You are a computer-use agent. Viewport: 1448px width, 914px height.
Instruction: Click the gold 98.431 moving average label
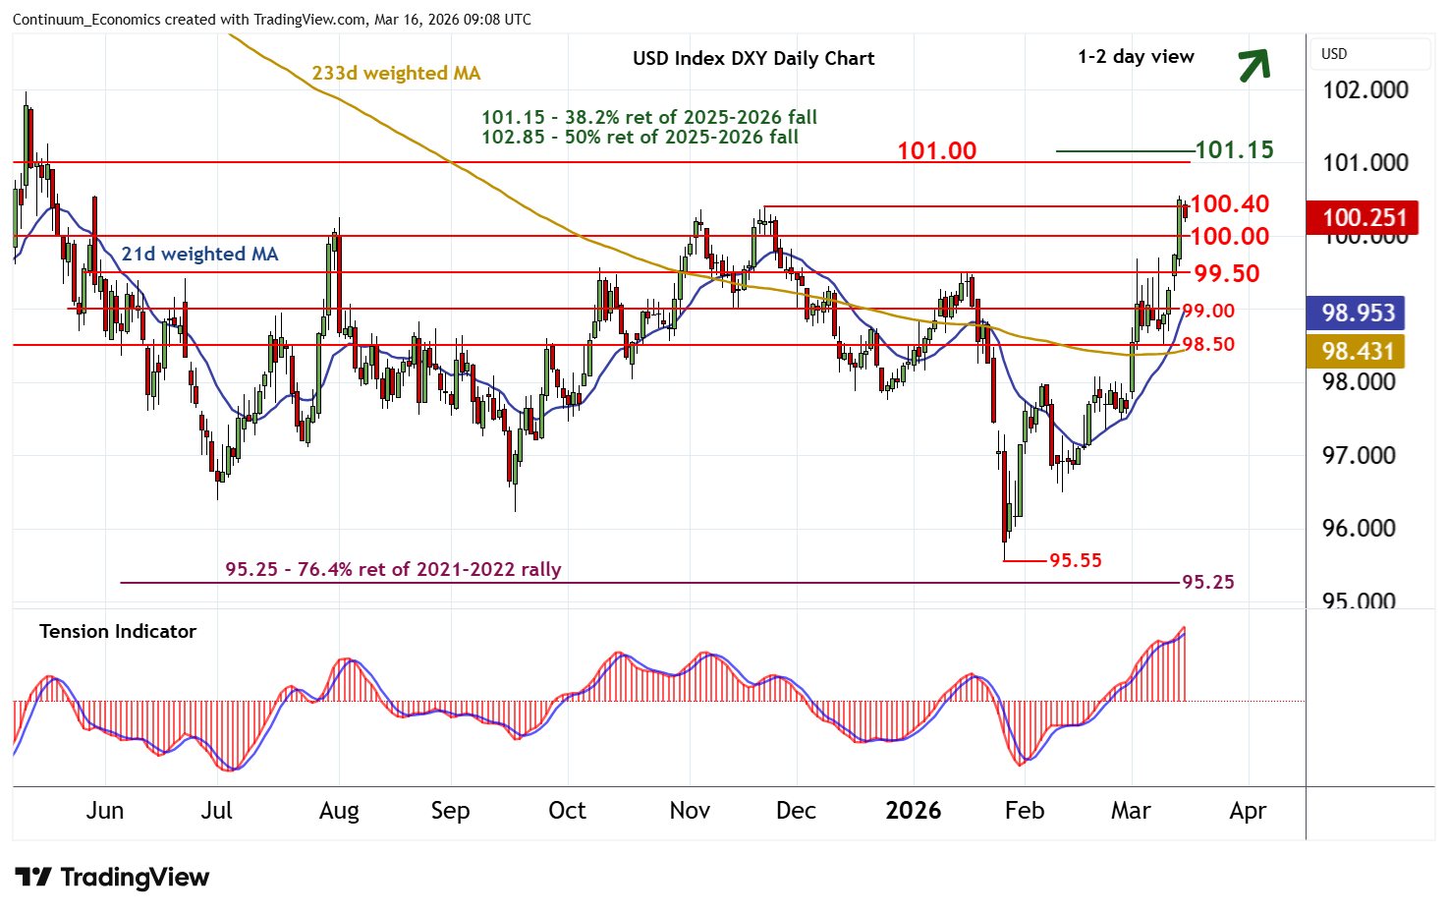(x=1357, y=352)
